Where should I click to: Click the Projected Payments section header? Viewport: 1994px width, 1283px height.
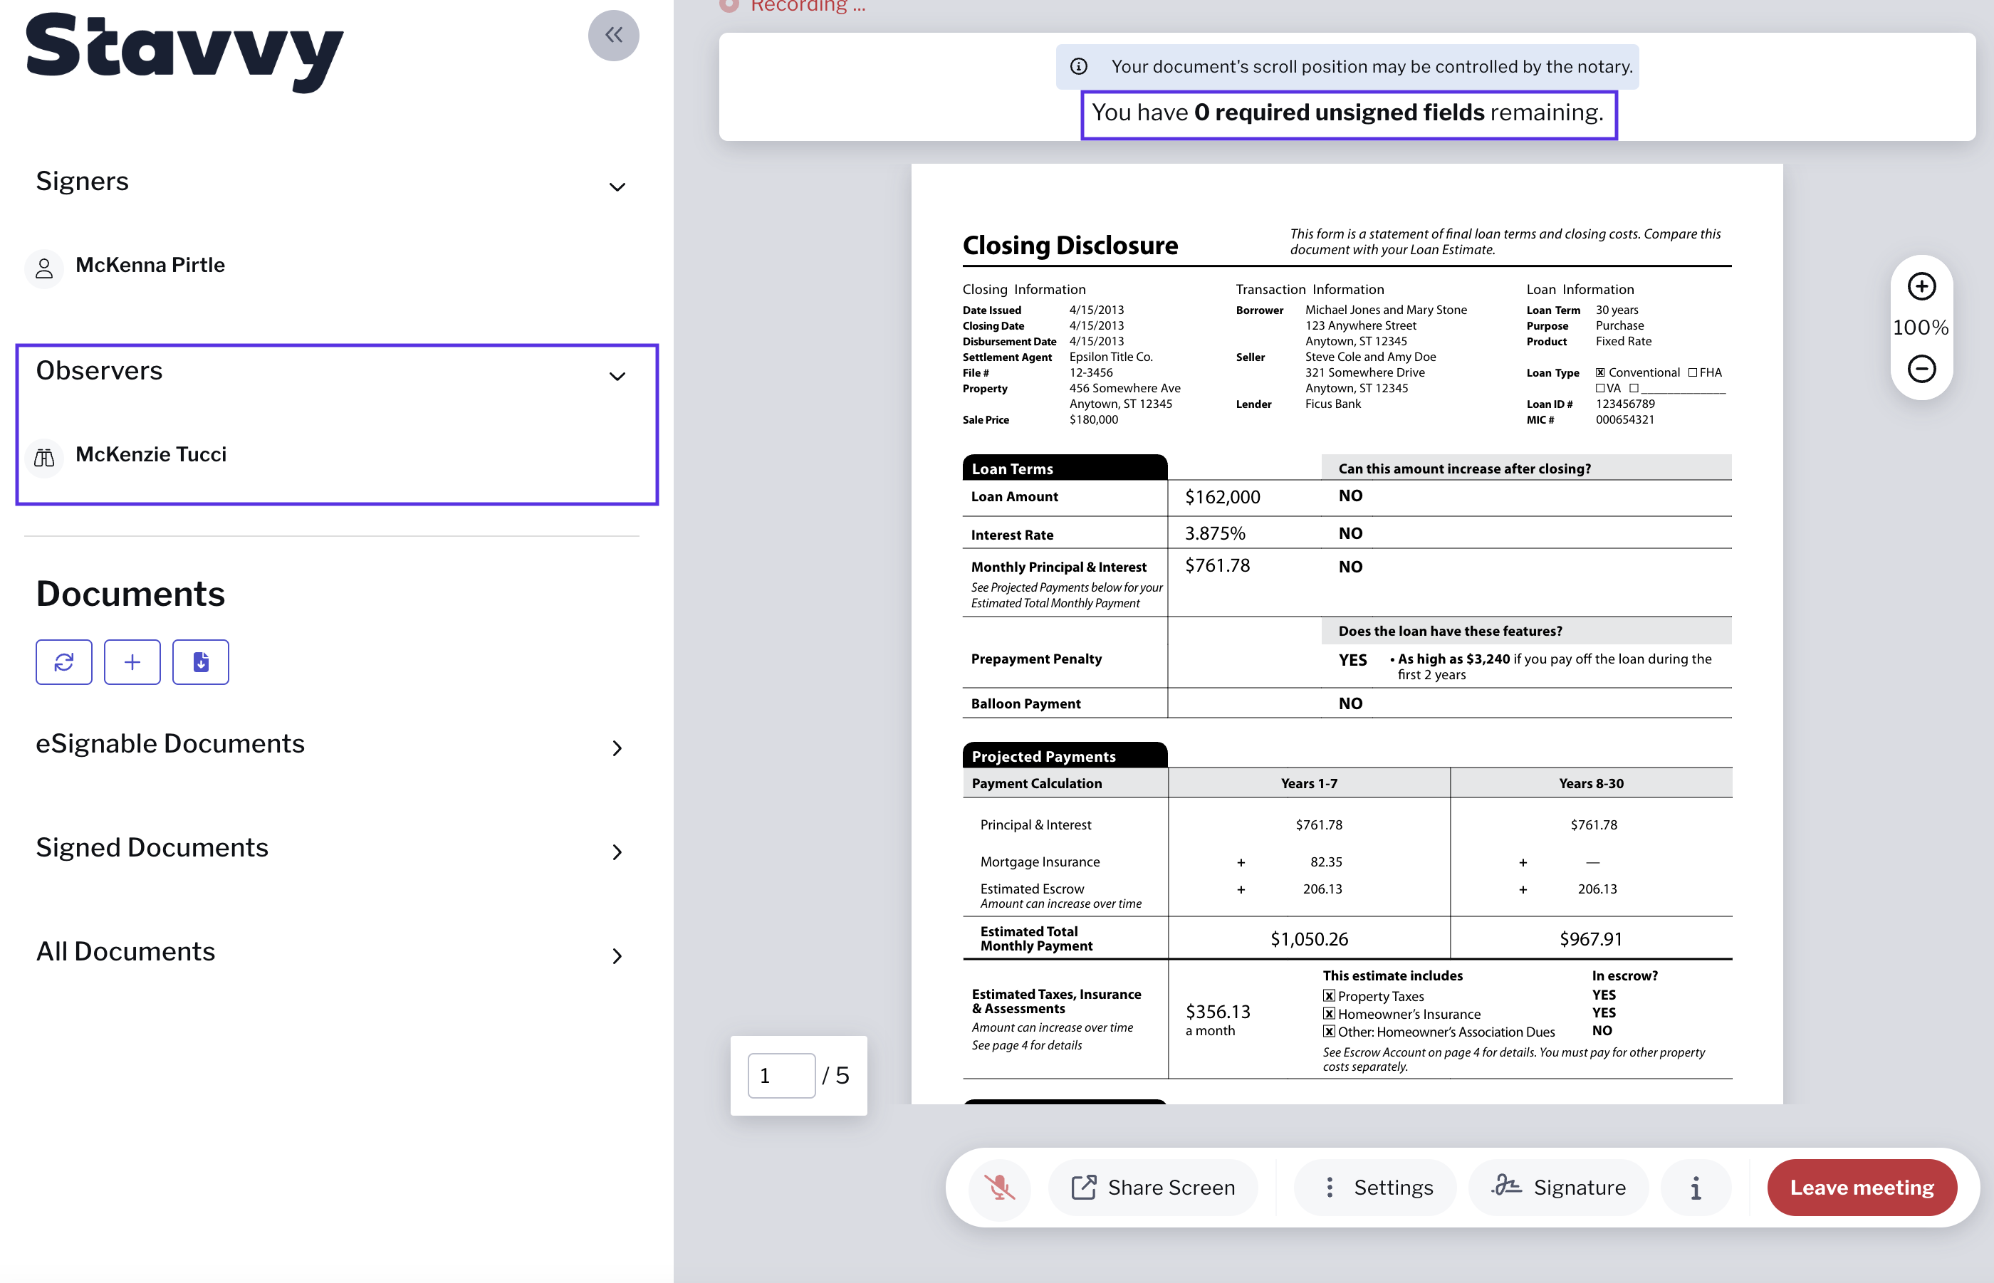pyautogui.click(x=1064, y=755)
